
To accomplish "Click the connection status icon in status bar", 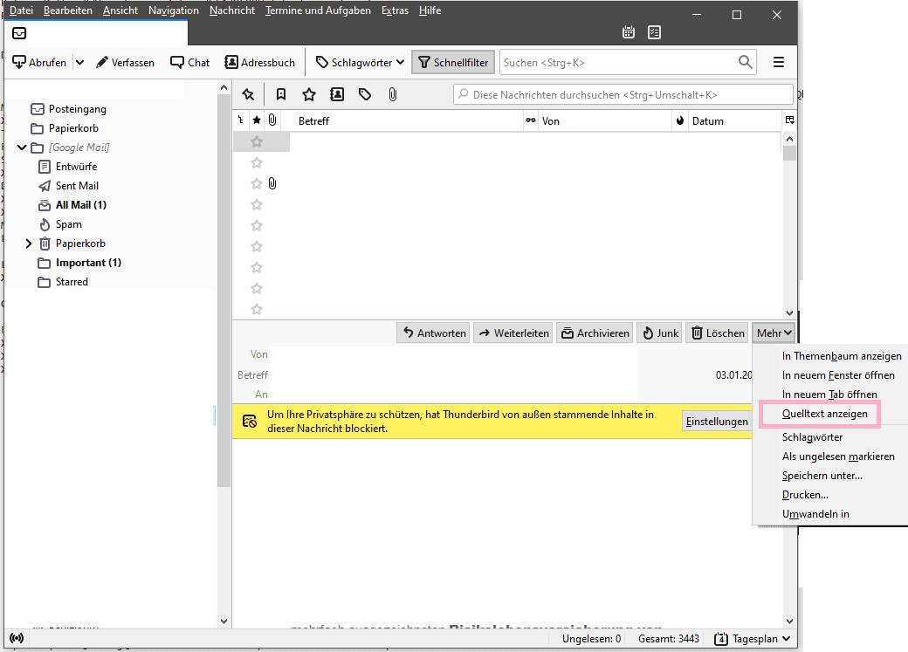I will tap(17, 638).
